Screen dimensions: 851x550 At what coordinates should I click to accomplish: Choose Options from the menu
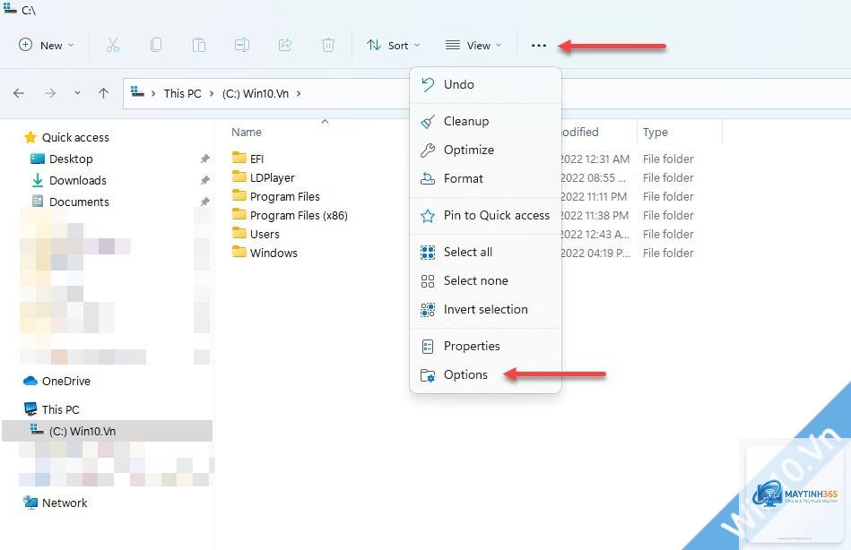[x=485, y=374]
